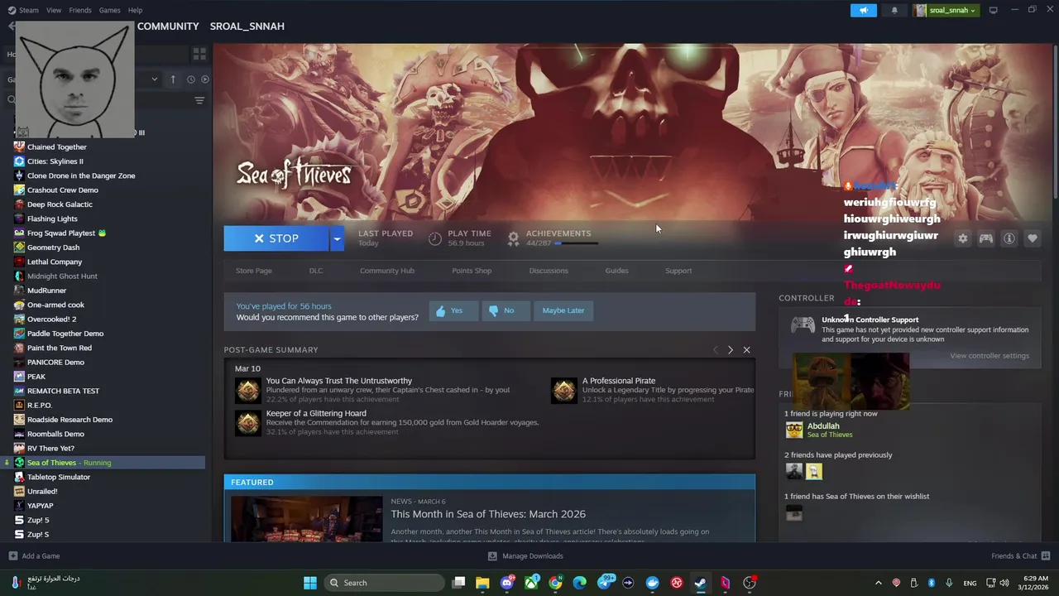Open Abdullah's friend avatar
The width and height of the screenshot is (1059, 596).
794,430
